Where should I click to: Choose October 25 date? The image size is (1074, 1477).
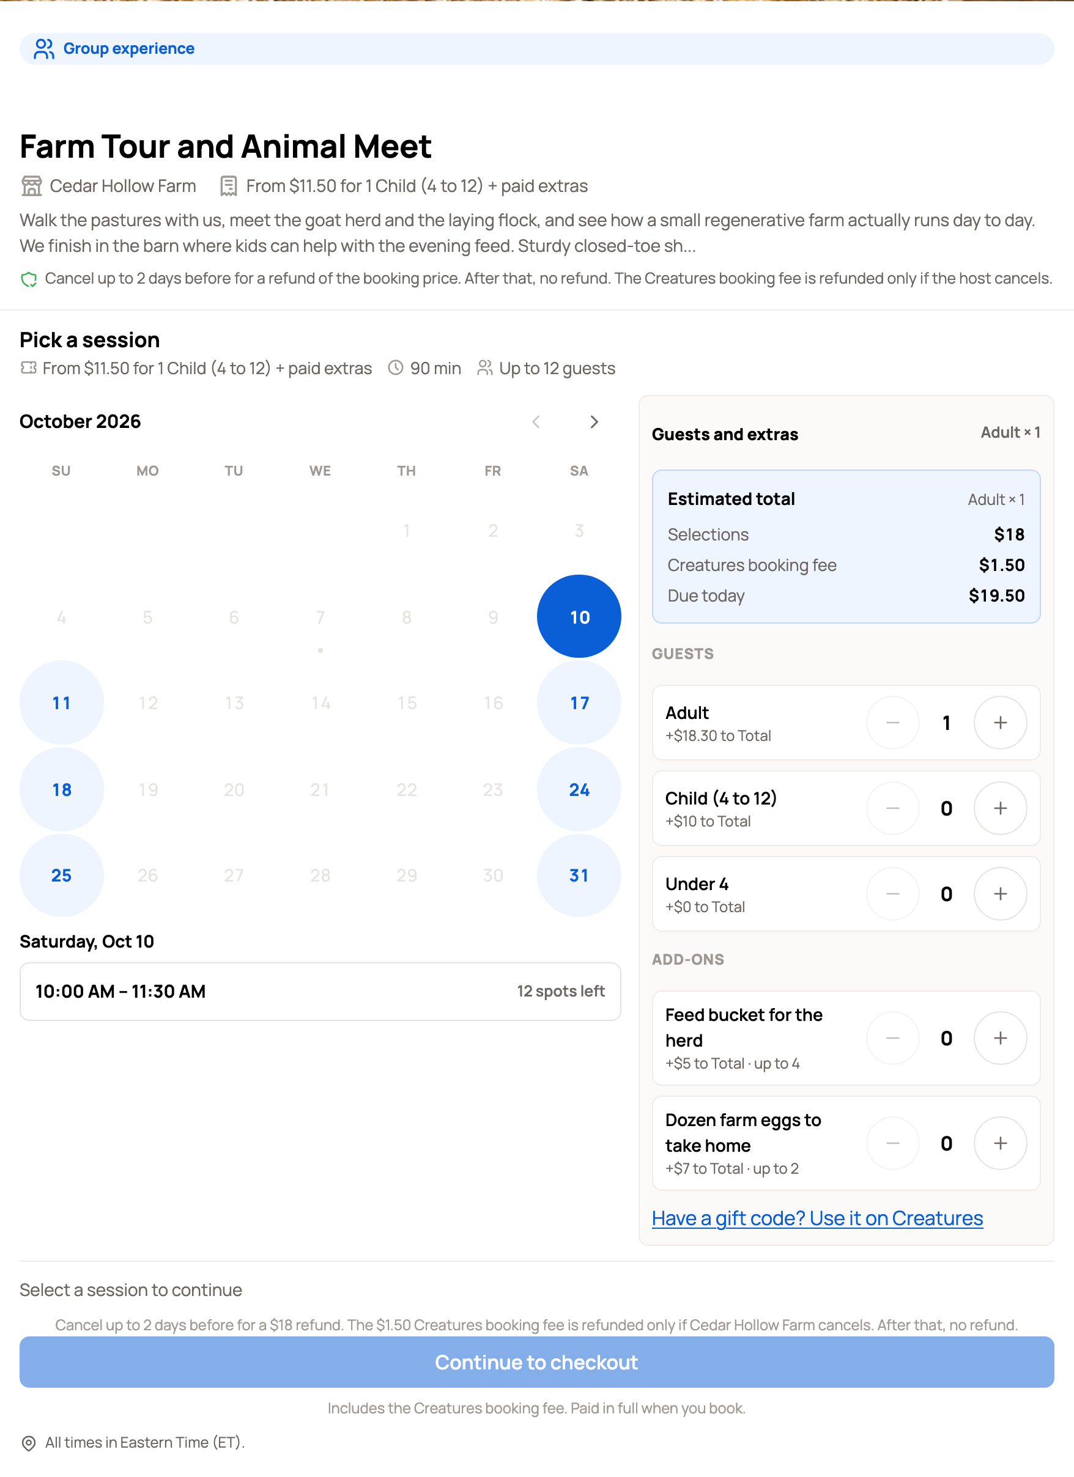pyautogui.click(x=61, y=875)
